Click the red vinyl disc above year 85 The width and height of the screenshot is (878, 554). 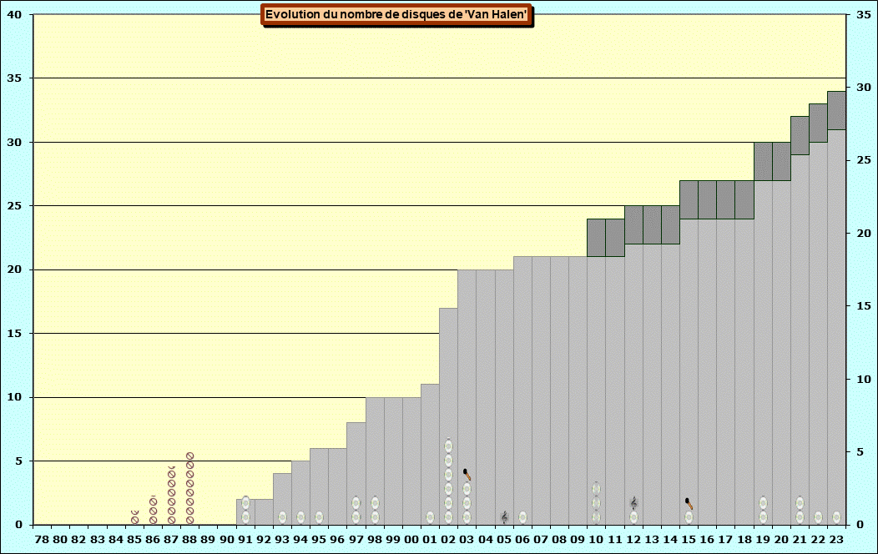(134, 520)
